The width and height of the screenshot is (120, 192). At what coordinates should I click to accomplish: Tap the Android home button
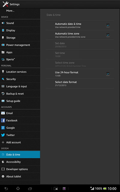point(18,188)
